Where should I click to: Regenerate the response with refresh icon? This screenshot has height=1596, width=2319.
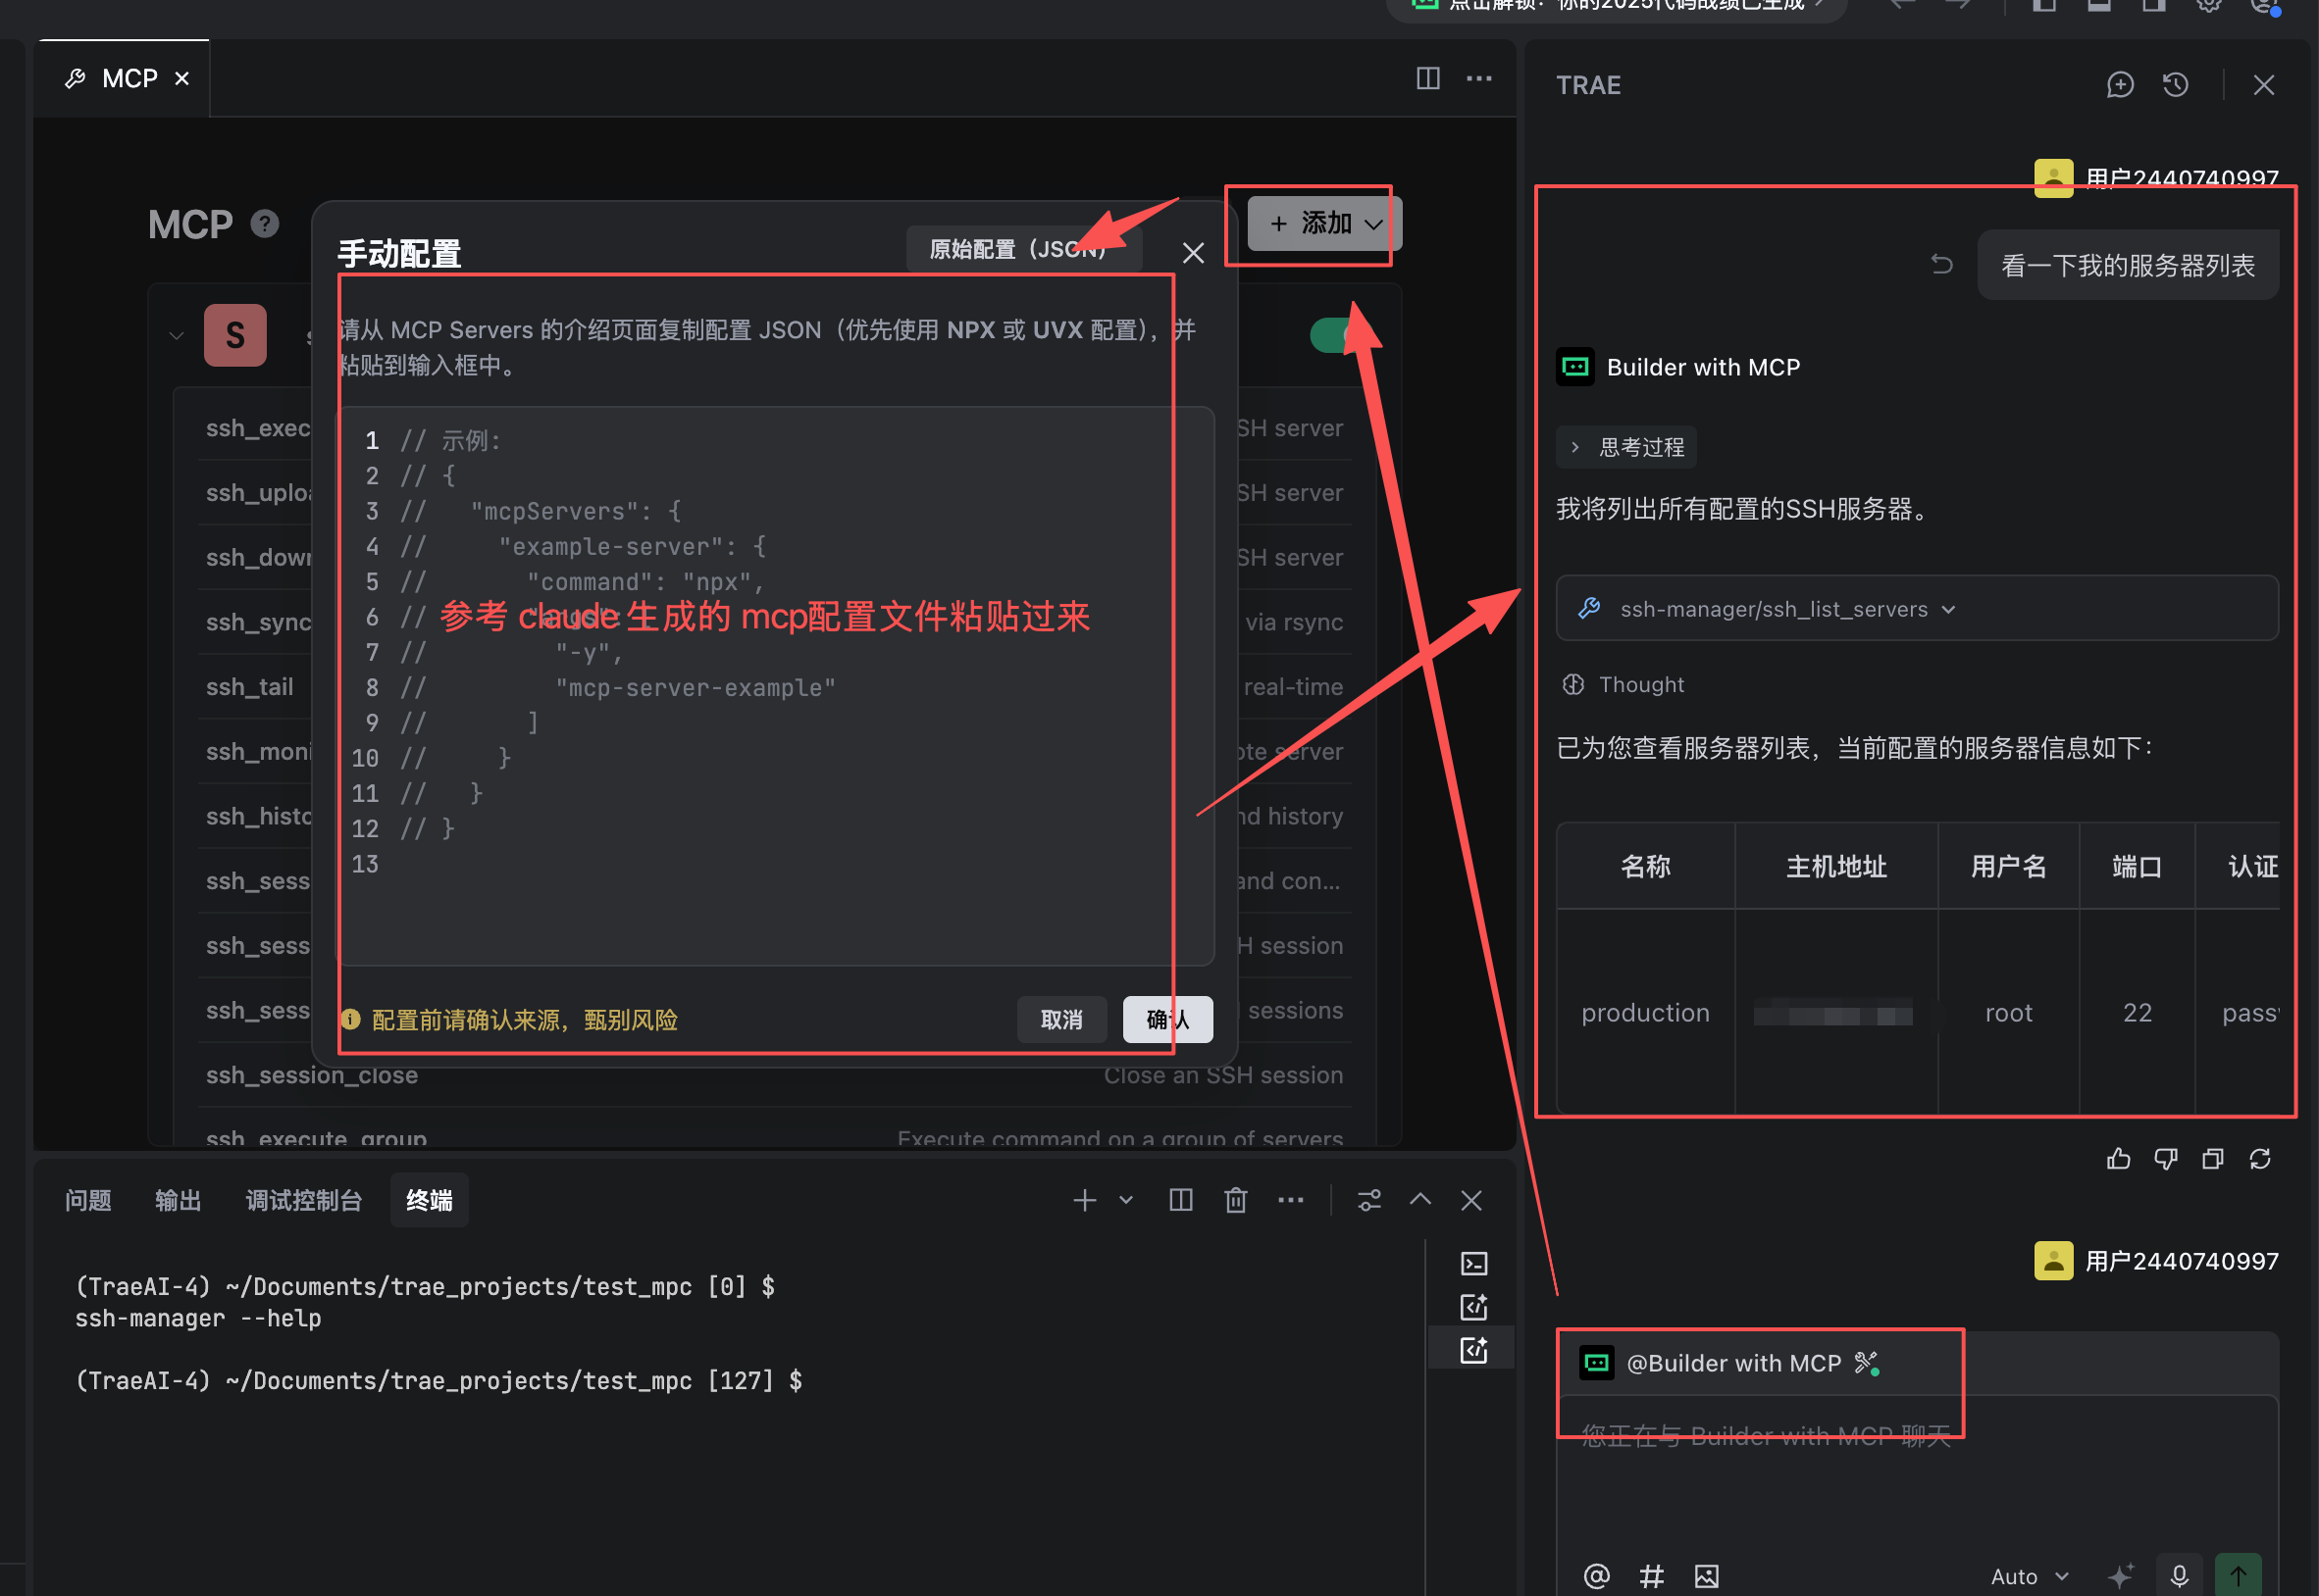[2259, 1159]
